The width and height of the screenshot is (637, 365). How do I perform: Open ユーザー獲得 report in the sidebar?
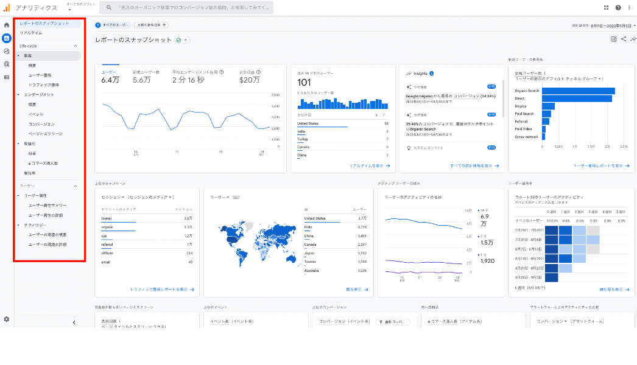click(x=40, y=75)
